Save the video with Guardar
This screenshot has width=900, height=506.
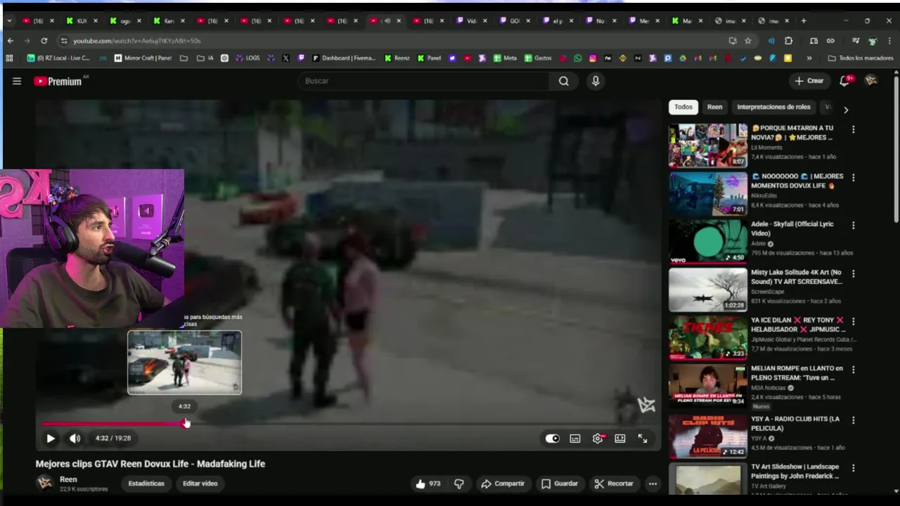click(x=560, y=484)
